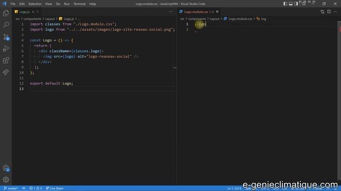
Task: Open Layout breadcrumb in left editor
Action: click(50, 19)
